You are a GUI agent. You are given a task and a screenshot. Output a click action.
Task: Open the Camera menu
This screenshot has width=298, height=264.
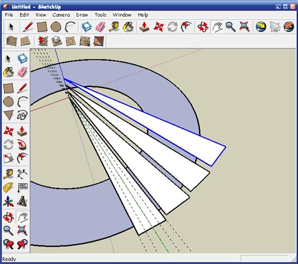point(61,15)
